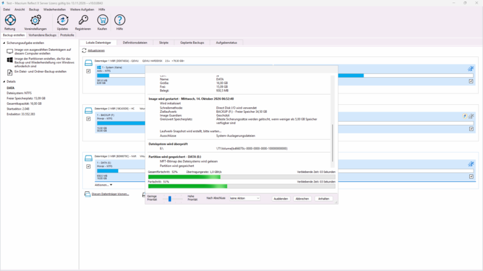Toggle right-side partition checkbox on BACKUP disk
Screen dimensions: 483x271
(x=471, y=129)
